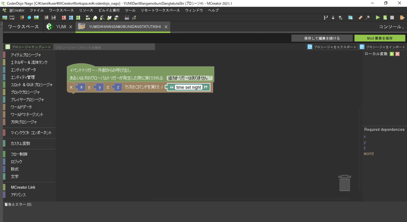407x222 pixels.
Task: Click the downward import arrow toolbar icon
Action: pyautogui.click(x=333, y=17)
